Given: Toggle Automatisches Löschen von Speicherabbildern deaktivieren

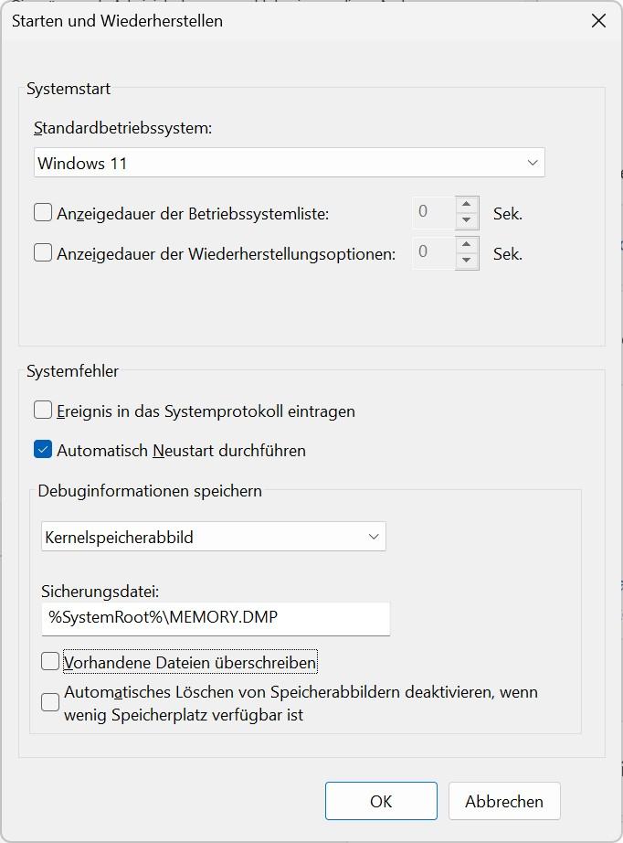Looking at the screenshot, I should pyautogui.click(x=50, y=702).
